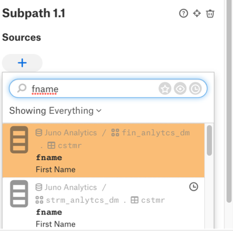Expand the Showing Everything dropdown
The image size is (233, 232).
click(x=55, y=111)
